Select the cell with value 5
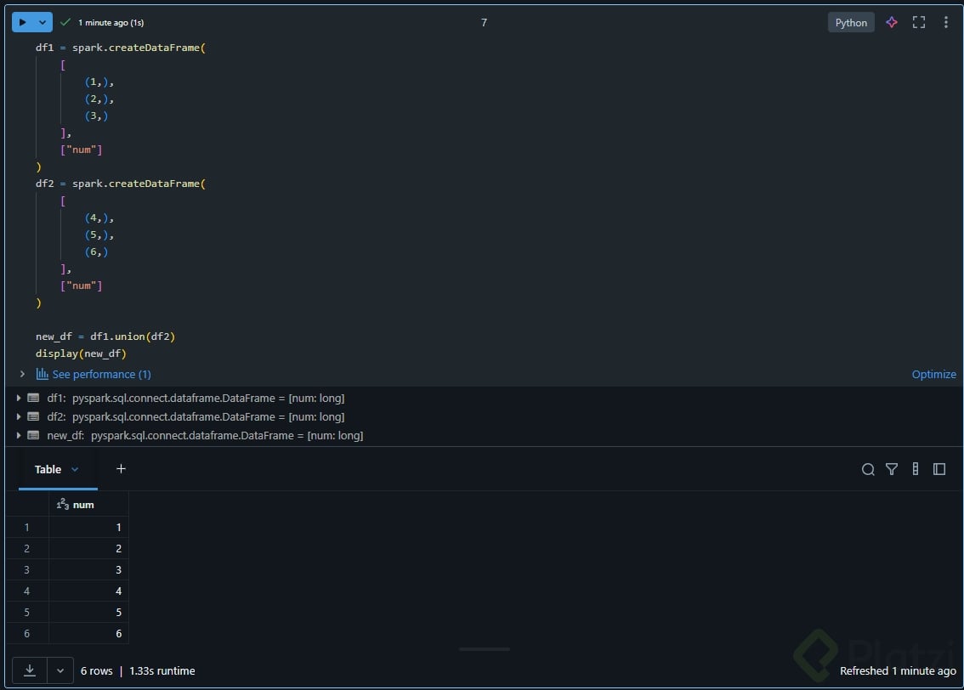The width and height of the screenshot is (964, 690). coord(88,612)
